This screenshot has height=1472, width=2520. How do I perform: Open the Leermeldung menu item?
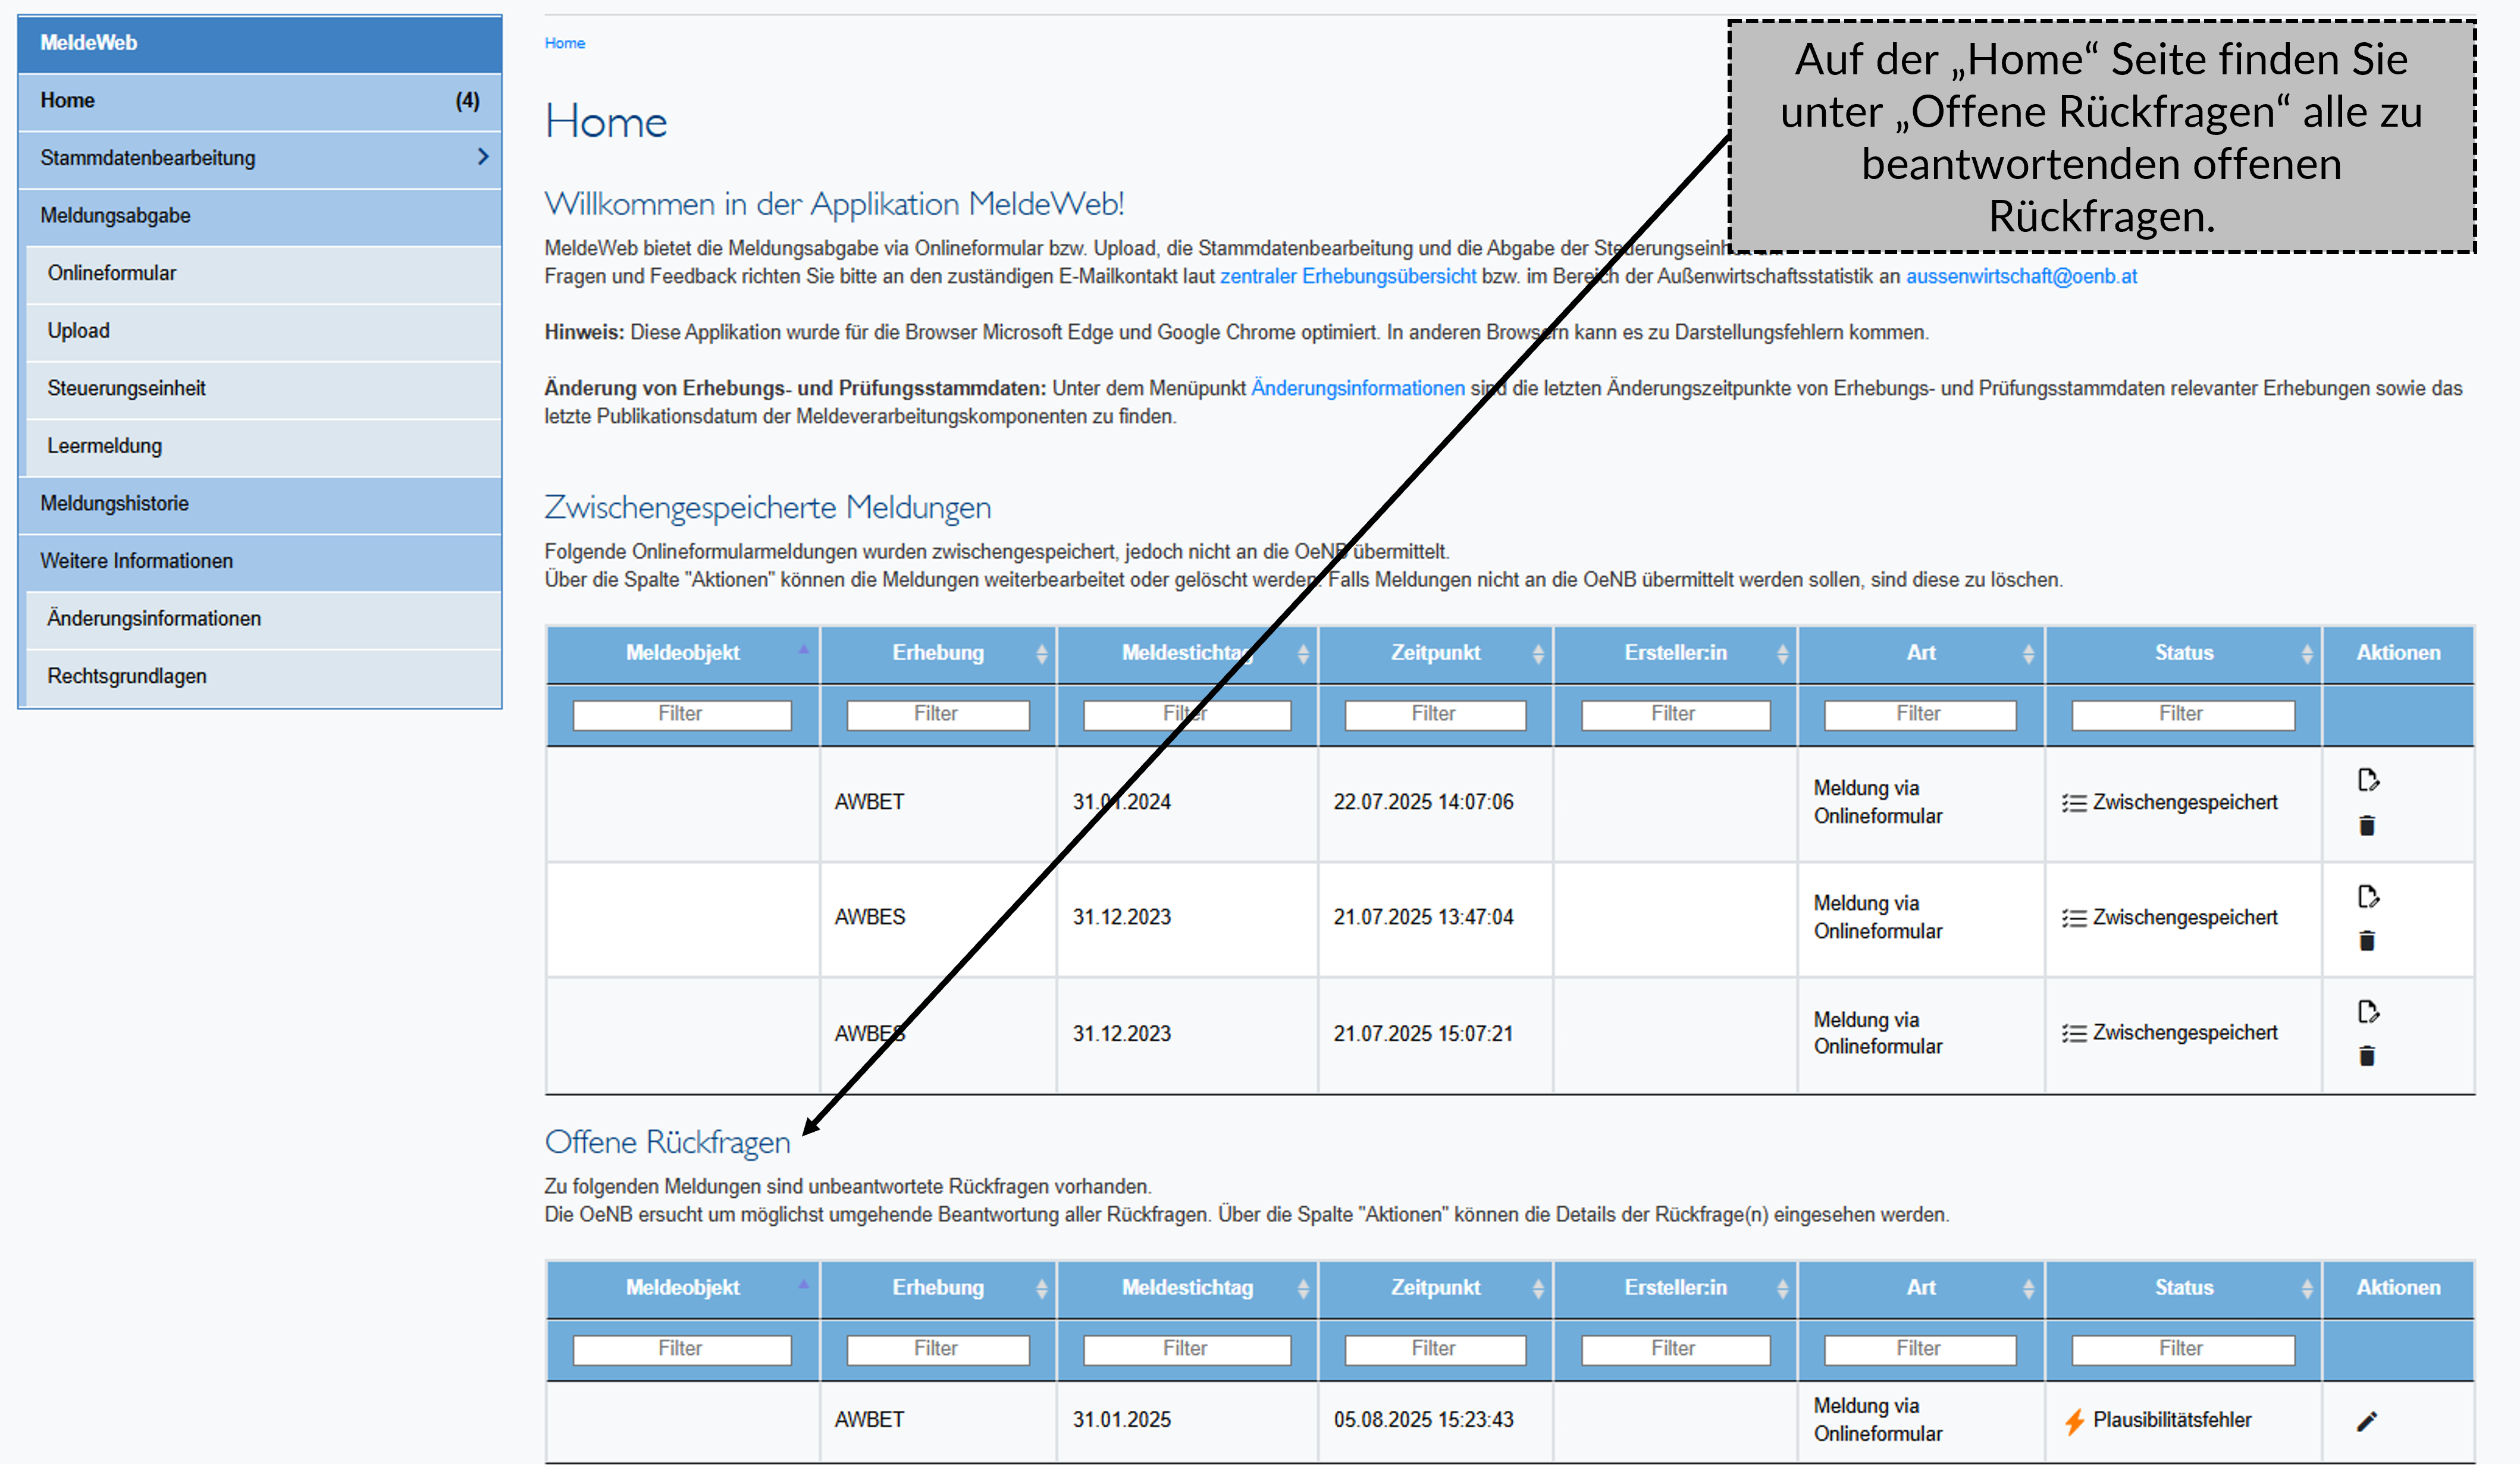[104, 445]
